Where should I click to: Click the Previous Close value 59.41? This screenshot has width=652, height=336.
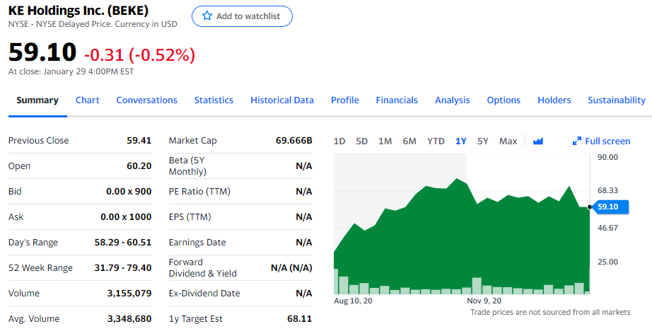click(x=139, y=141)
